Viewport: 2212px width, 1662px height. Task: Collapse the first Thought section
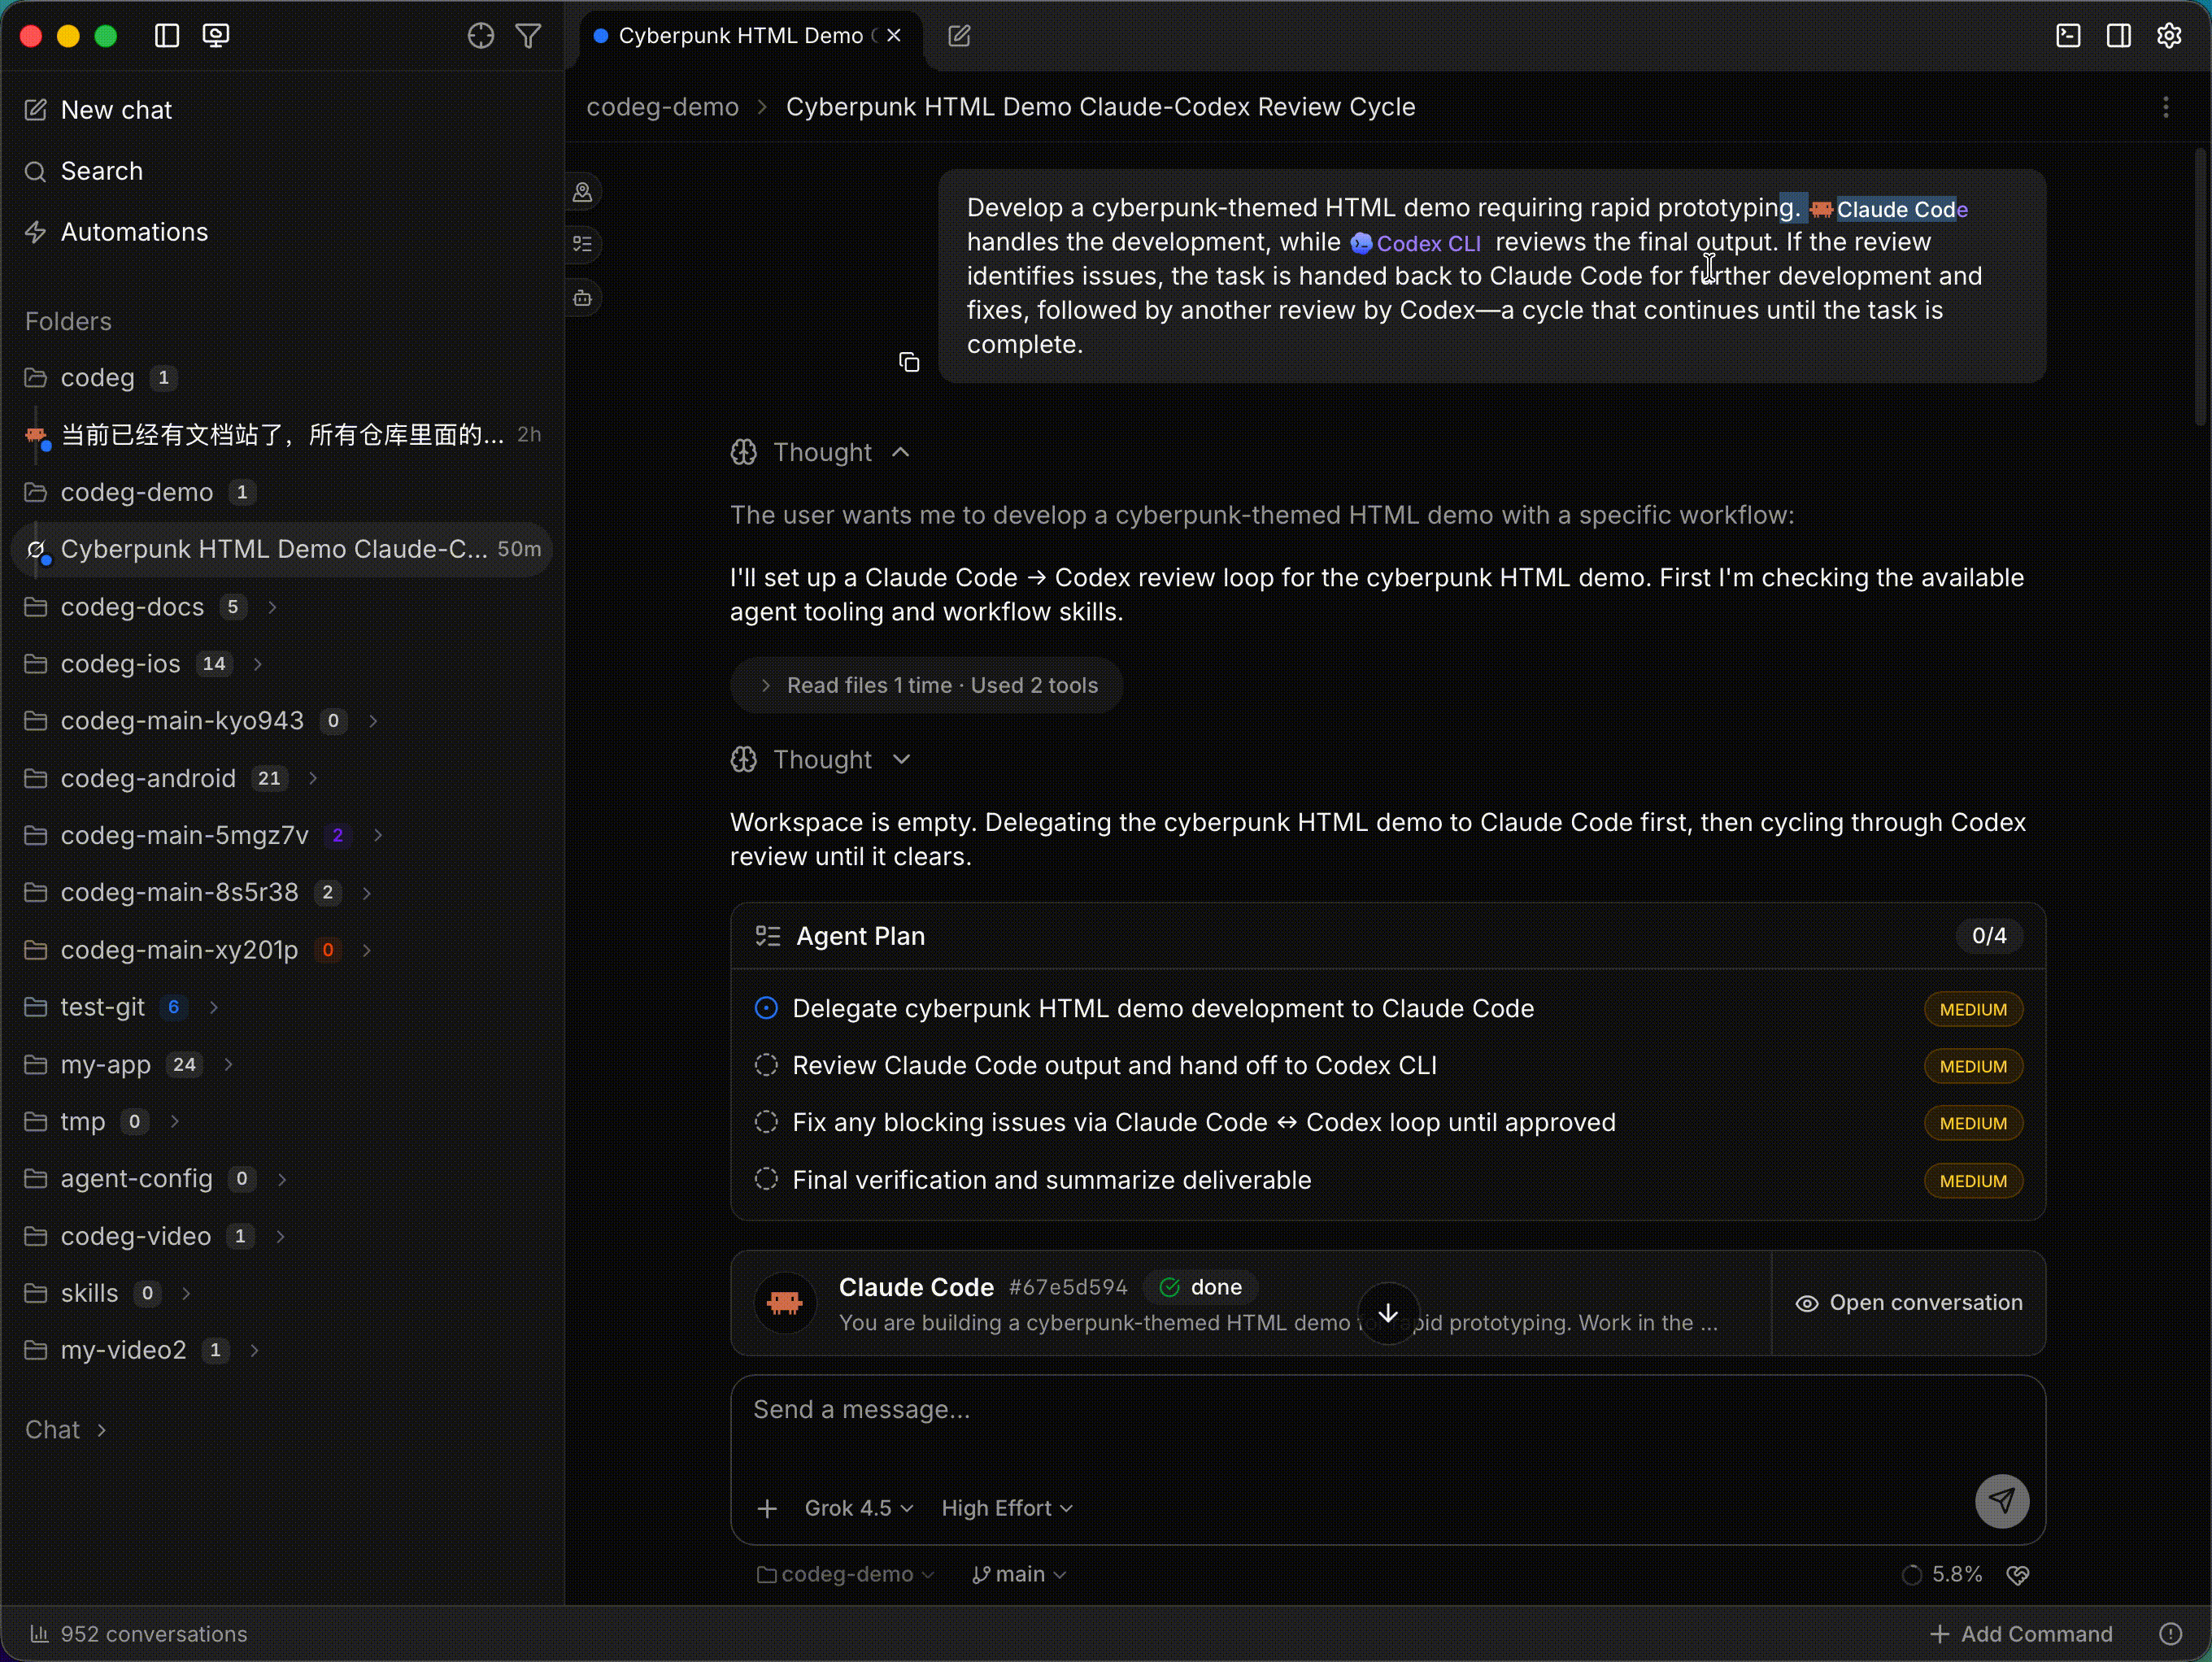pyautogui.click(x=821, y=452)
